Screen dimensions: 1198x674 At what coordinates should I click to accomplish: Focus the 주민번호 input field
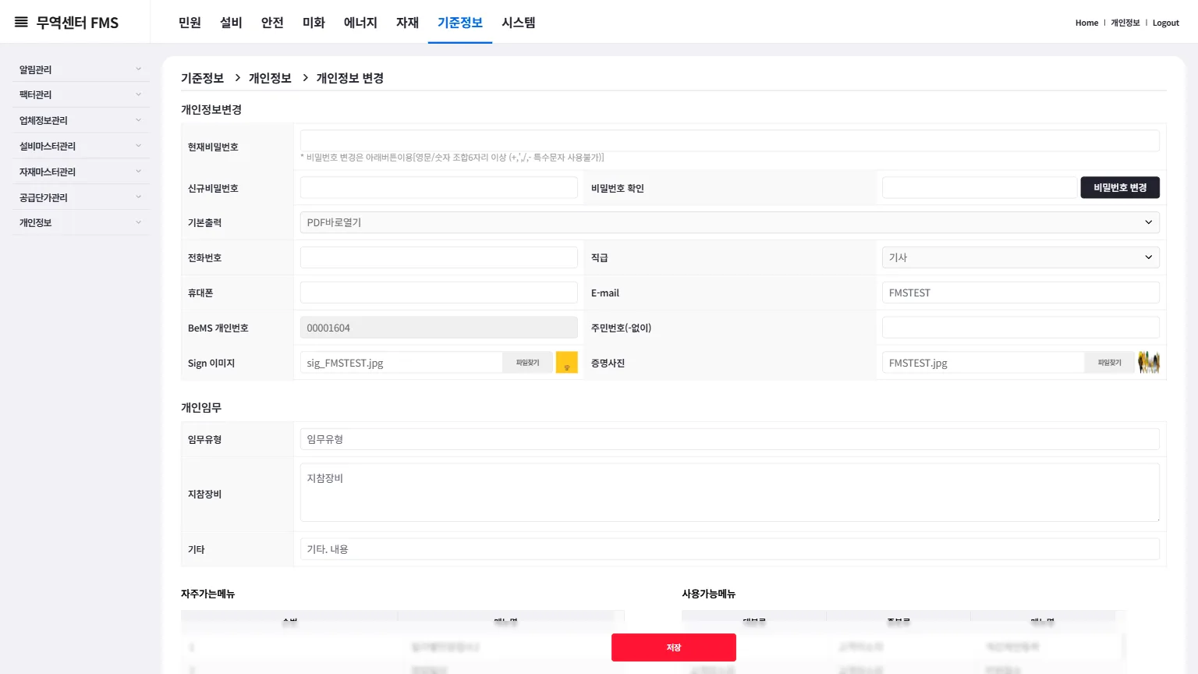coord(1020,328)
